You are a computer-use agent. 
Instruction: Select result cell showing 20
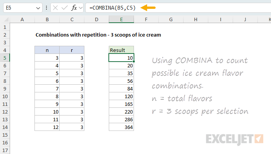point(121,65)
